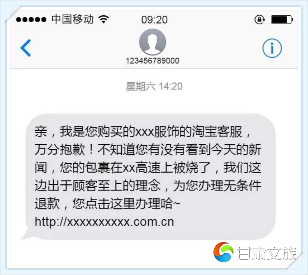
Task: Tap sender number 123456789000
Action: [153, 61]
